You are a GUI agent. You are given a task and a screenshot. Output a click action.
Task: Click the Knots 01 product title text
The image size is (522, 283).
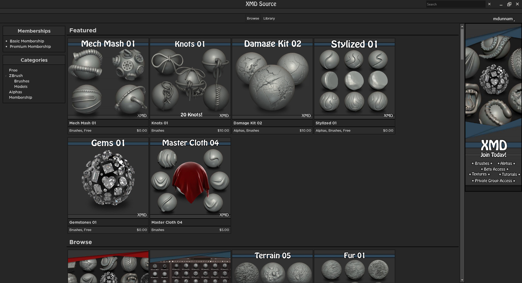coord(160,123)
